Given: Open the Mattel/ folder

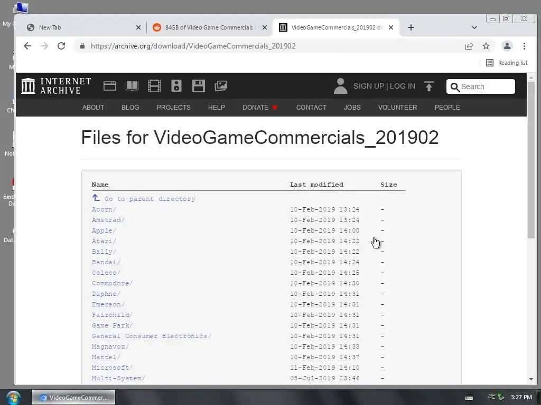Looking at the screenshot, I should pos(106,357).
